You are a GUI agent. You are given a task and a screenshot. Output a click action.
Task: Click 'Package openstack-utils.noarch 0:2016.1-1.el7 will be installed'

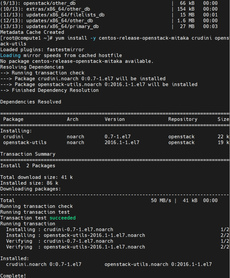(106, 84)
